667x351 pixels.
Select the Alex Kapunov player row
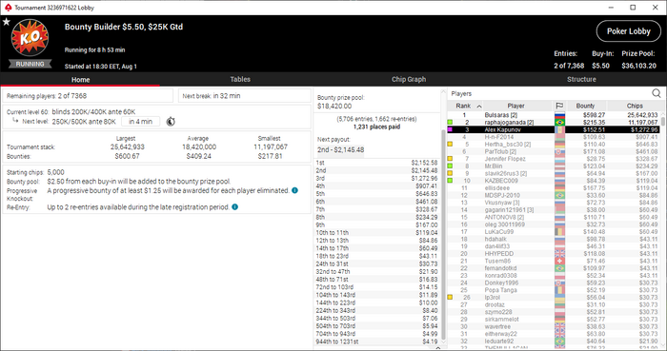pos(553,129)
